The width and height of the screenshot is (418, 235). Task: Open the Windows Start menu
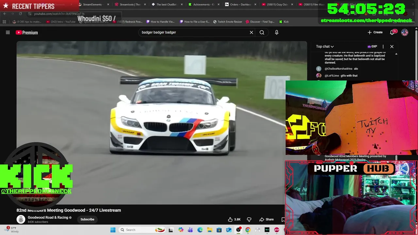(113, 230)
